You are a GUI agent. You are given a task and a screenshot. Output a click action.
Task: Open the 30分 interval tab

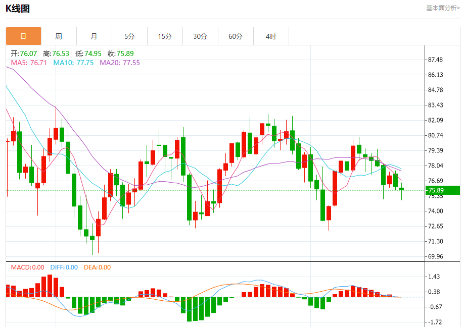pyautogui.click(x=201, y=36)
